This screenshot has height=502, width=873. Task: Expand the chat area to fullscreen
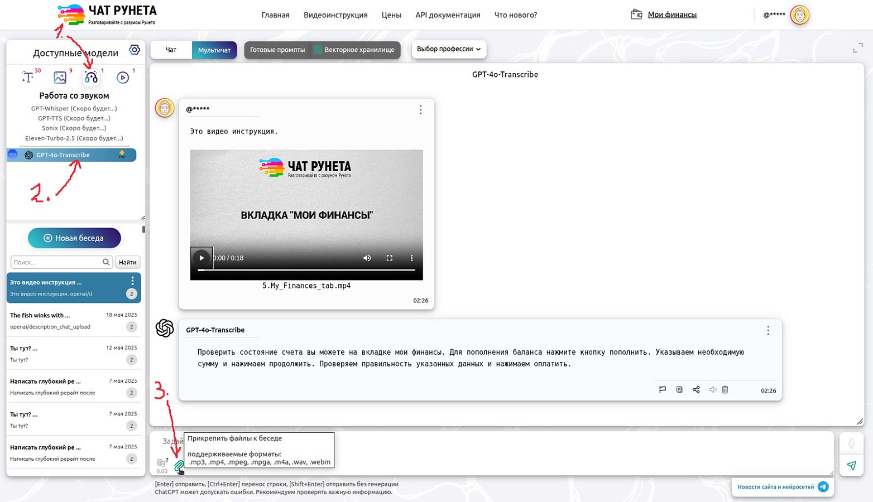(858, 49)
